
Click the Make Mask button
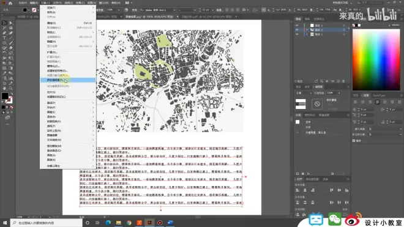point(332,100)
